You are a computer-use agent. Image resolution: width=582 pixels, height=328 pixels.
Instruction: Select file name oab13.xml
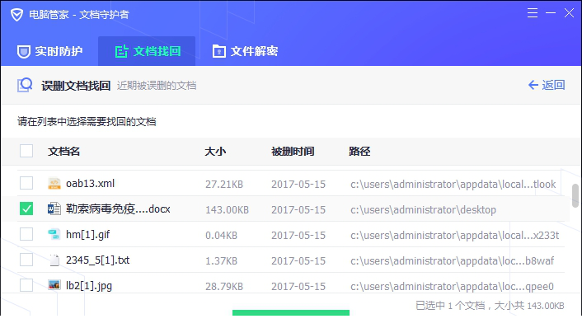(x=90, y=183)
